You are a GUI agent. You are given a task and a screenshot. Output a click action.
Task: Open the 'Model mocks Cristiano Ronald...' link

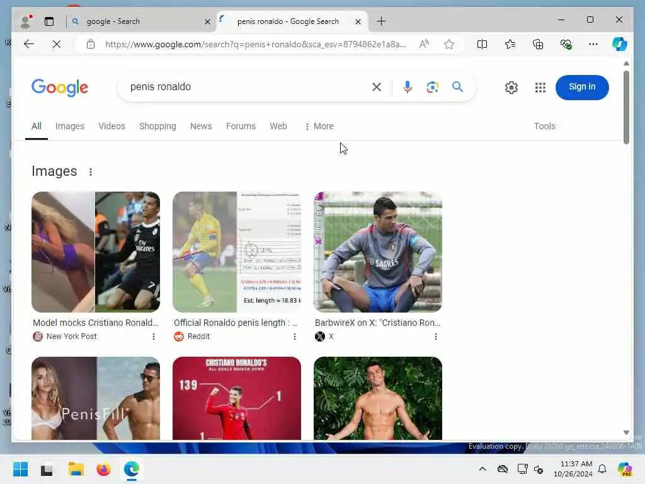point(96,323)
